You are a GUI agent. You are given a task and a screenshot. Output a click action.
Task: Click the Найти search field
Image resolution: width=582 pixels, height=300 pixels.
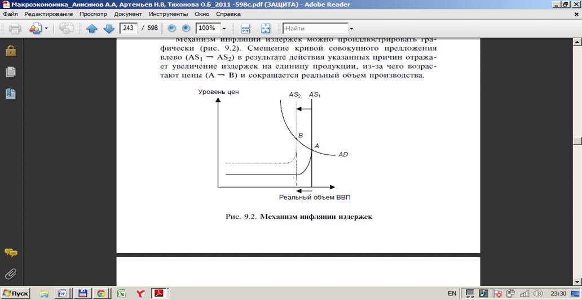click(315, 28)
